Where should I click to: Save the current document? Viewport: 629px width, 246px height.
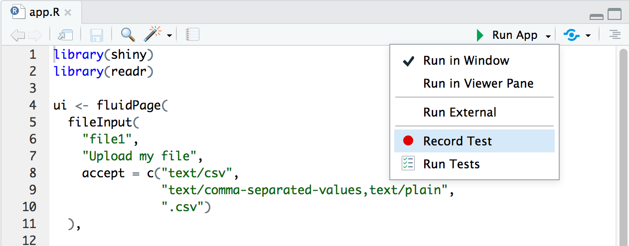pyautogui.click(x=96, y=35)
